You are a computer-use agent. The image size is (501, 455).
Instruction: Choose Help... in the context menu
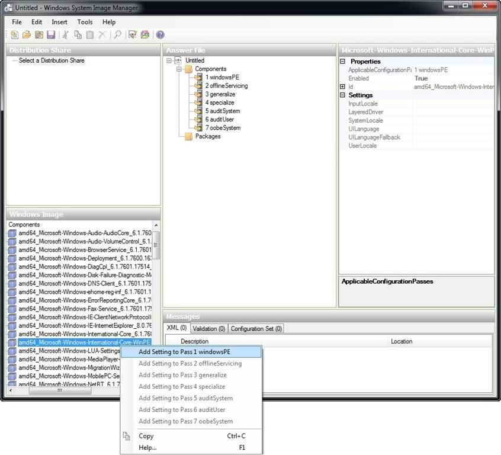(x=191, y=448)
